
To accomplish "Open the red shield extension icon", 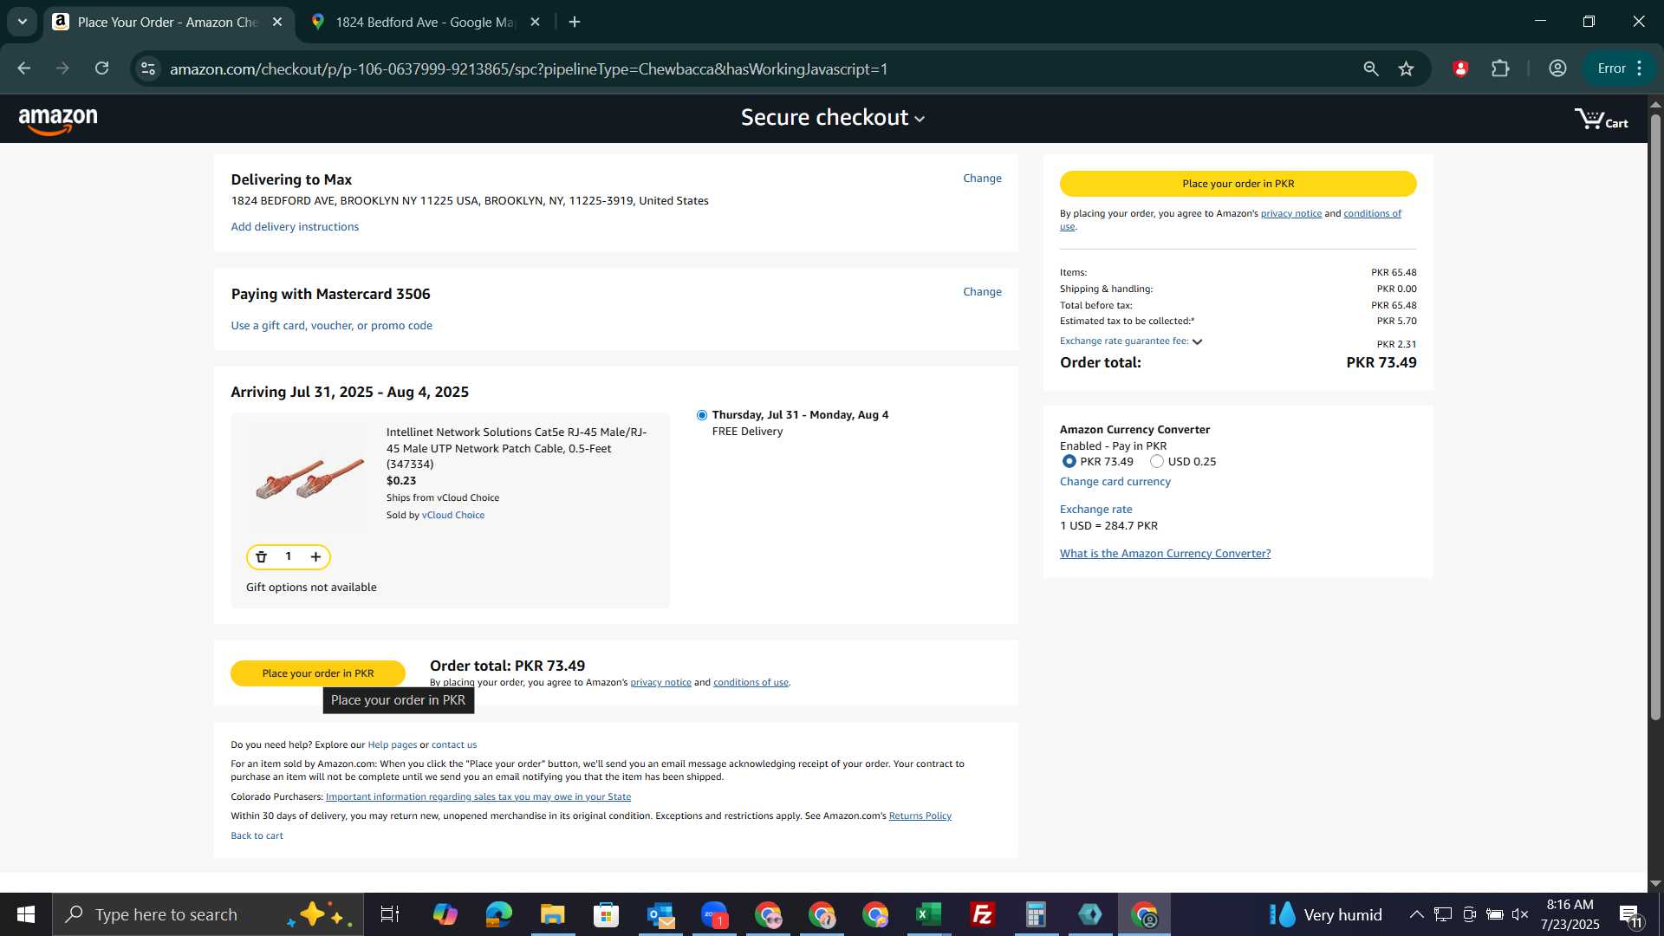I will point(1460,68).
